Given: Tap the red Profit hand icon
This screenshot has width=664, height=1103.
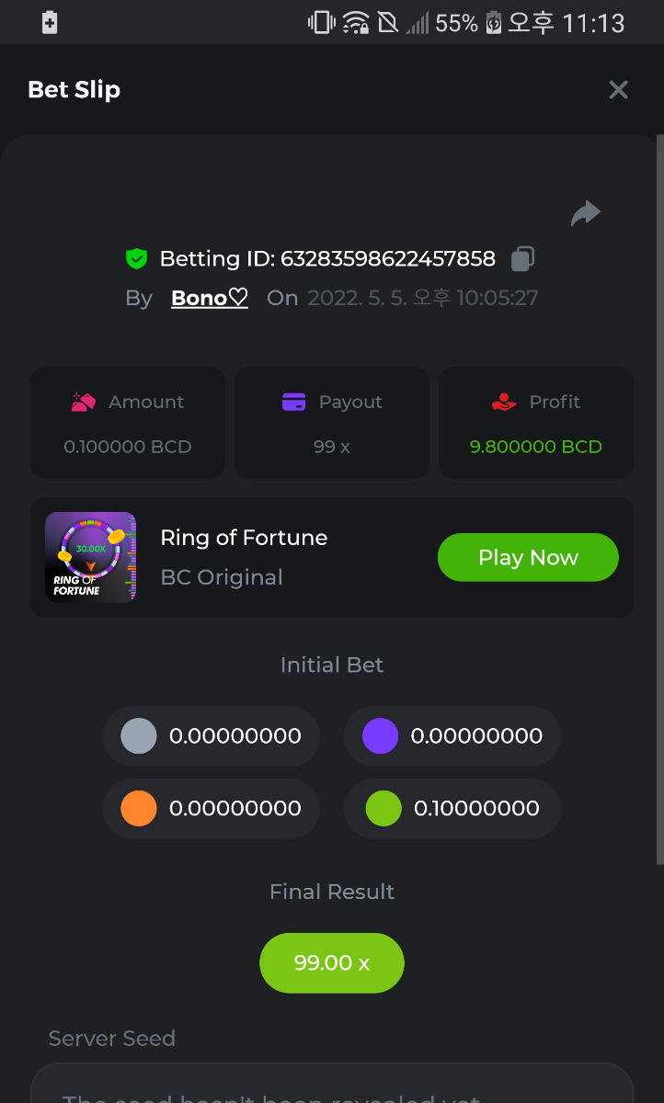Looking at the screenshot, I should [504, 402].
